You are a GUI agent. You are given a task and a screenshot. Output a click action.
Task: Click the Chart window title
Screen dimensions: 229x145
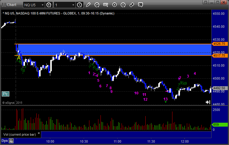pos(11,5)
